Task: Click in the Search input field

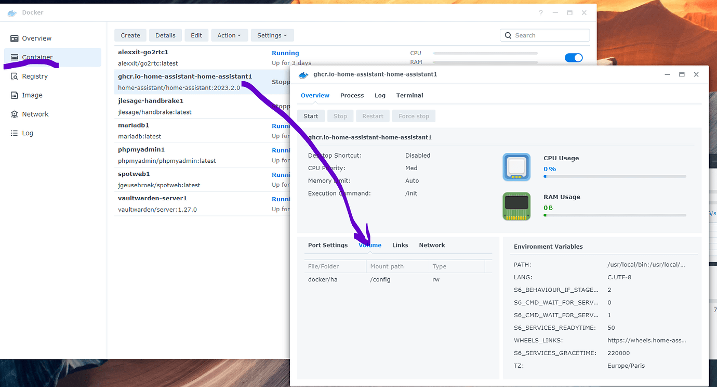Action: 545,35
